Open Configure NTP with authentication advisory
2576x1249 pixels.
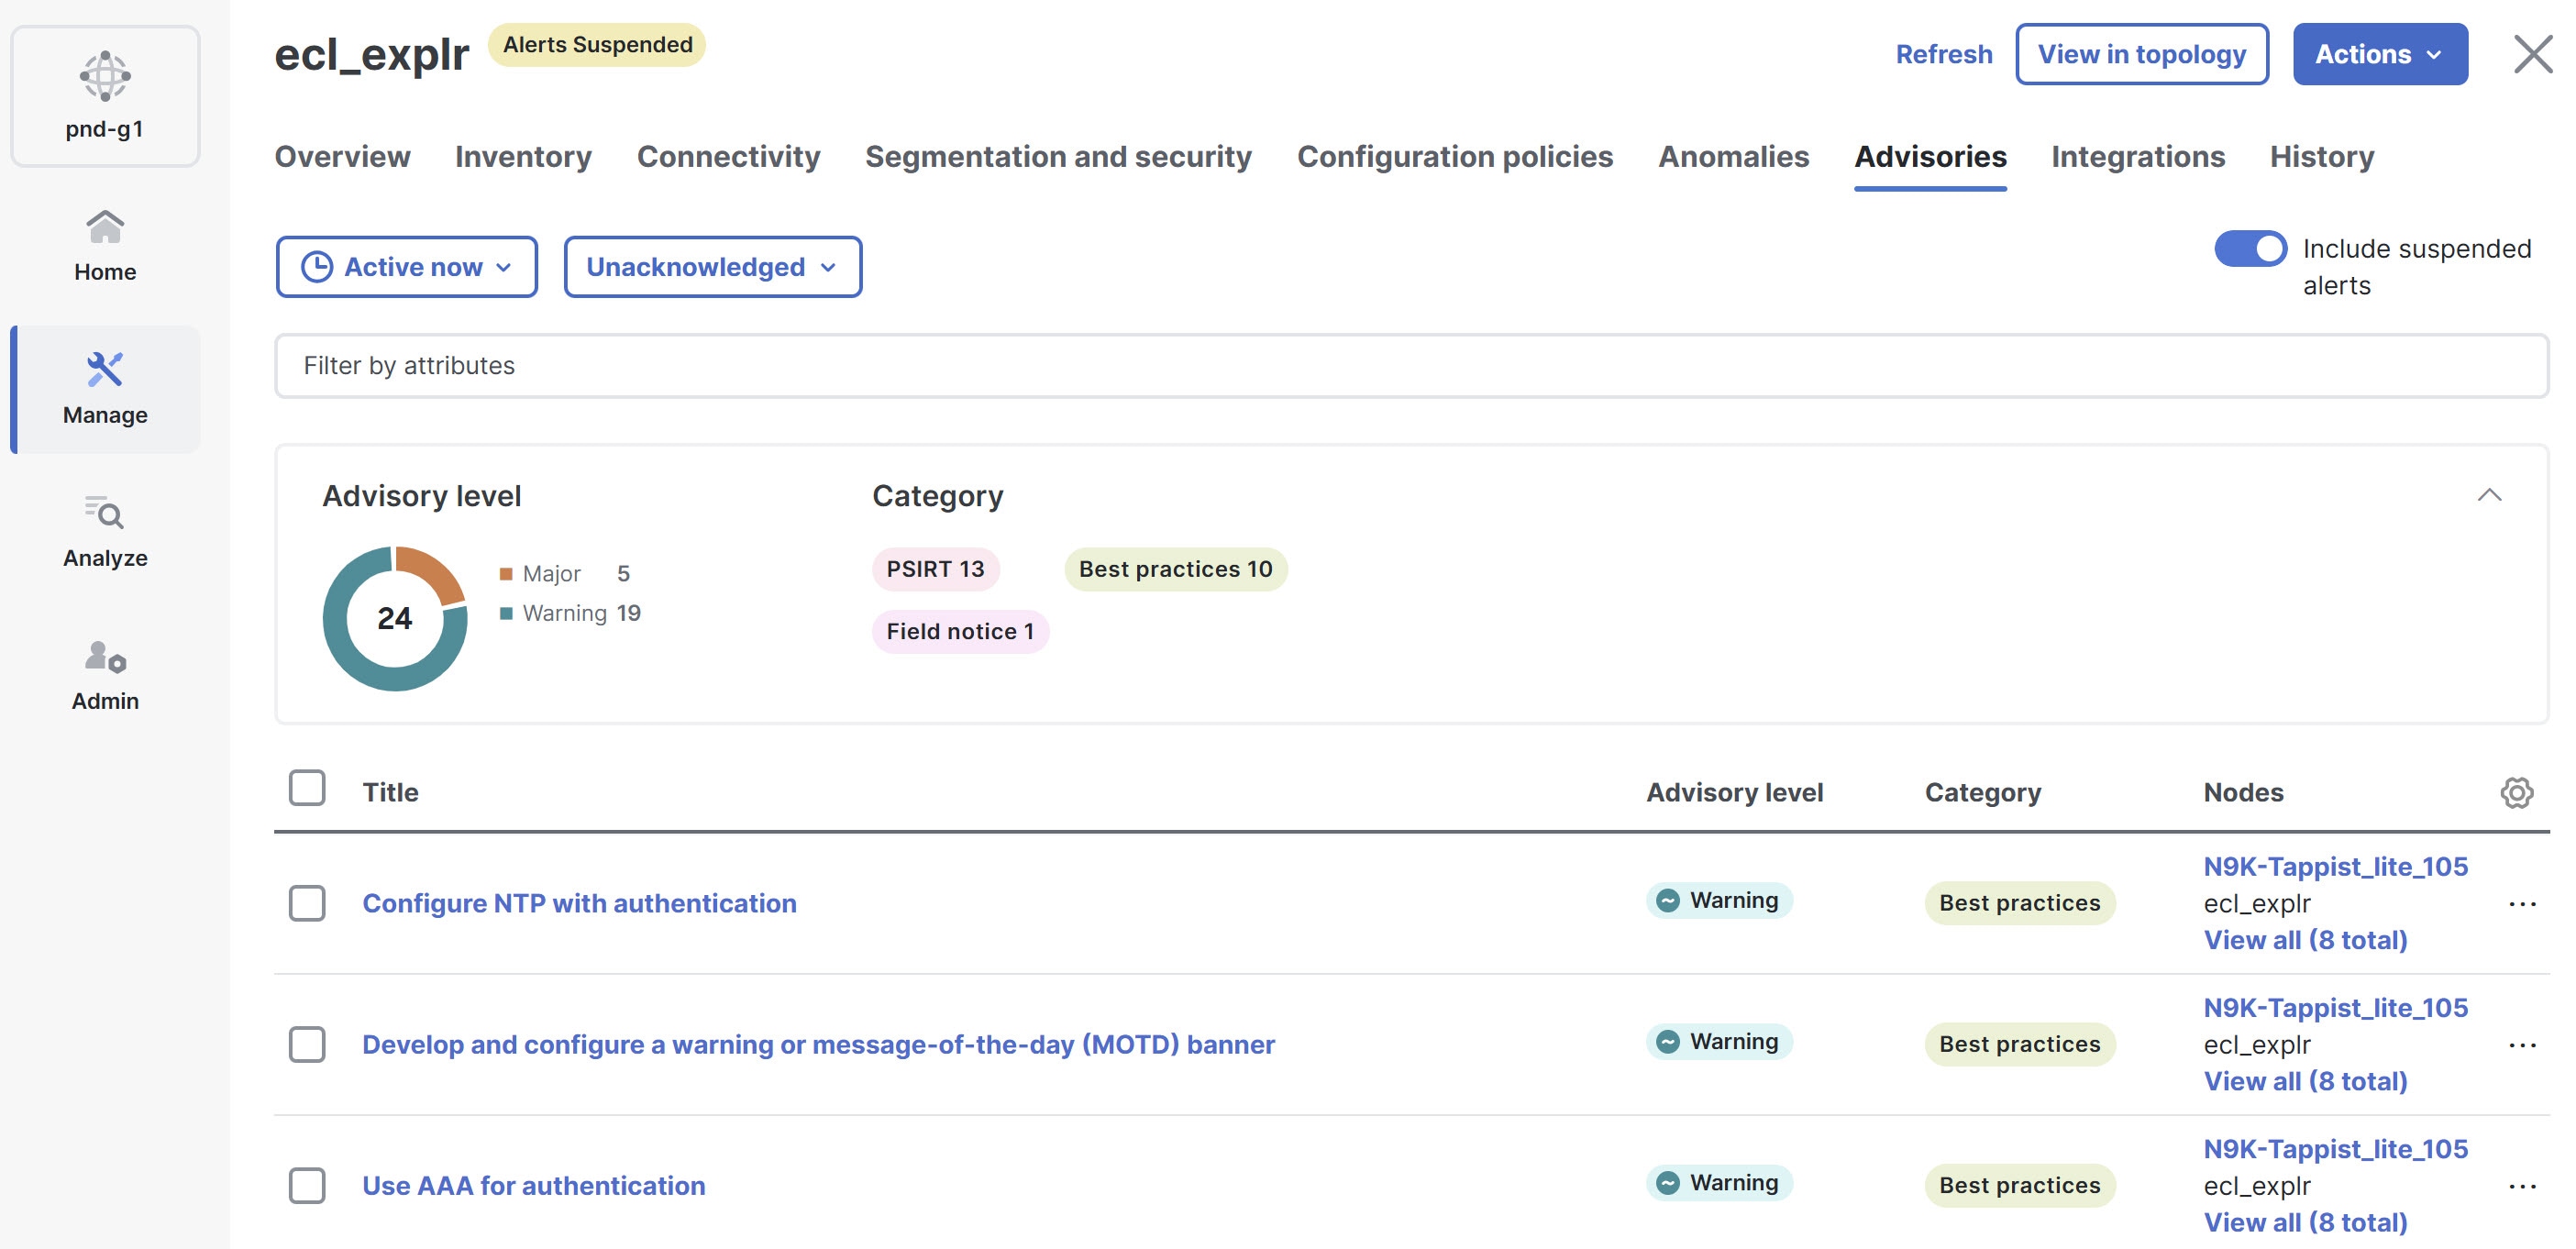pyautogui.click(x=579, y=903)
